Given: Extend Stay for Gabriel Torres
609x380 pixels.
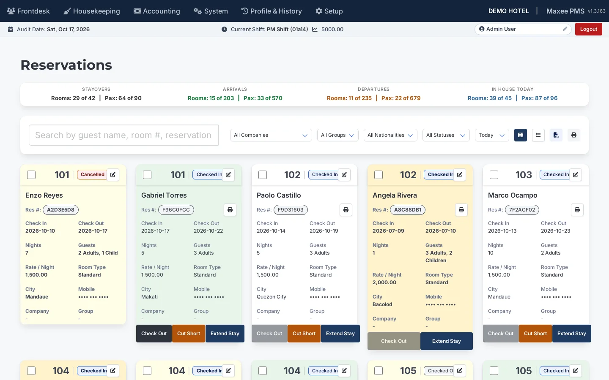Looking at the screenshot, I should [225, 334].
